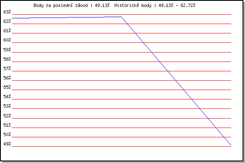Click the 52% axis label
This screenshot has height=163, width=245.
pos(7,116)
